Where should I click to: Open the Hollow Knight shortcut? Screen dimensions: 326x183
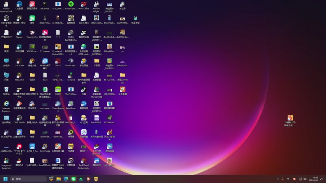(97, 7)
